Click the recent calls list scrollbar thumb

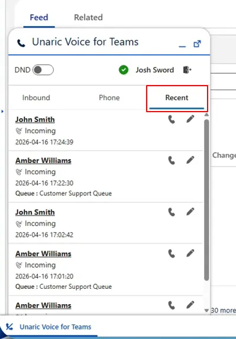pyautogui.click(x=206, y=200)
